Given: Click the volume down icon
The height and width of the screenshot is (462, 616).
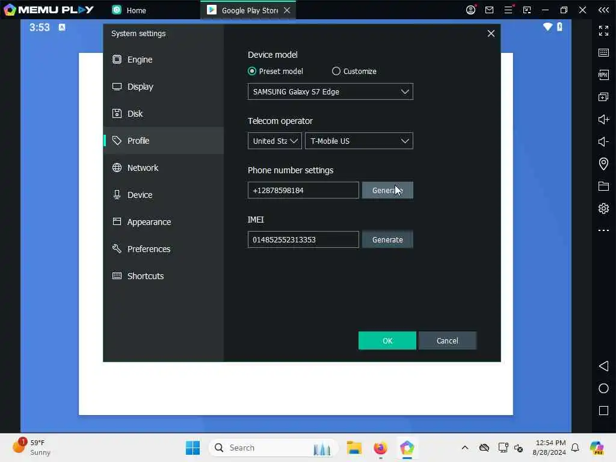Looking at the screenshot, I should [603, 141].
